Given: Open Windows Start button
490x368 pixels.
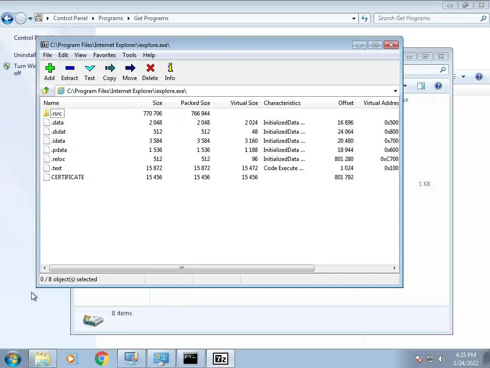Looking at the screenshot, I should point(12,358).
